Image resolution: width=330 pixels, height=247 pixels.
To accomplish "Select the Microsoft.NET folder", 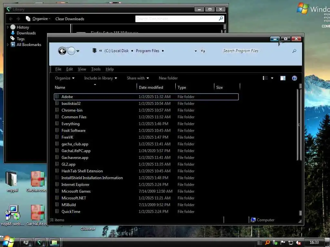I will 146,198.
